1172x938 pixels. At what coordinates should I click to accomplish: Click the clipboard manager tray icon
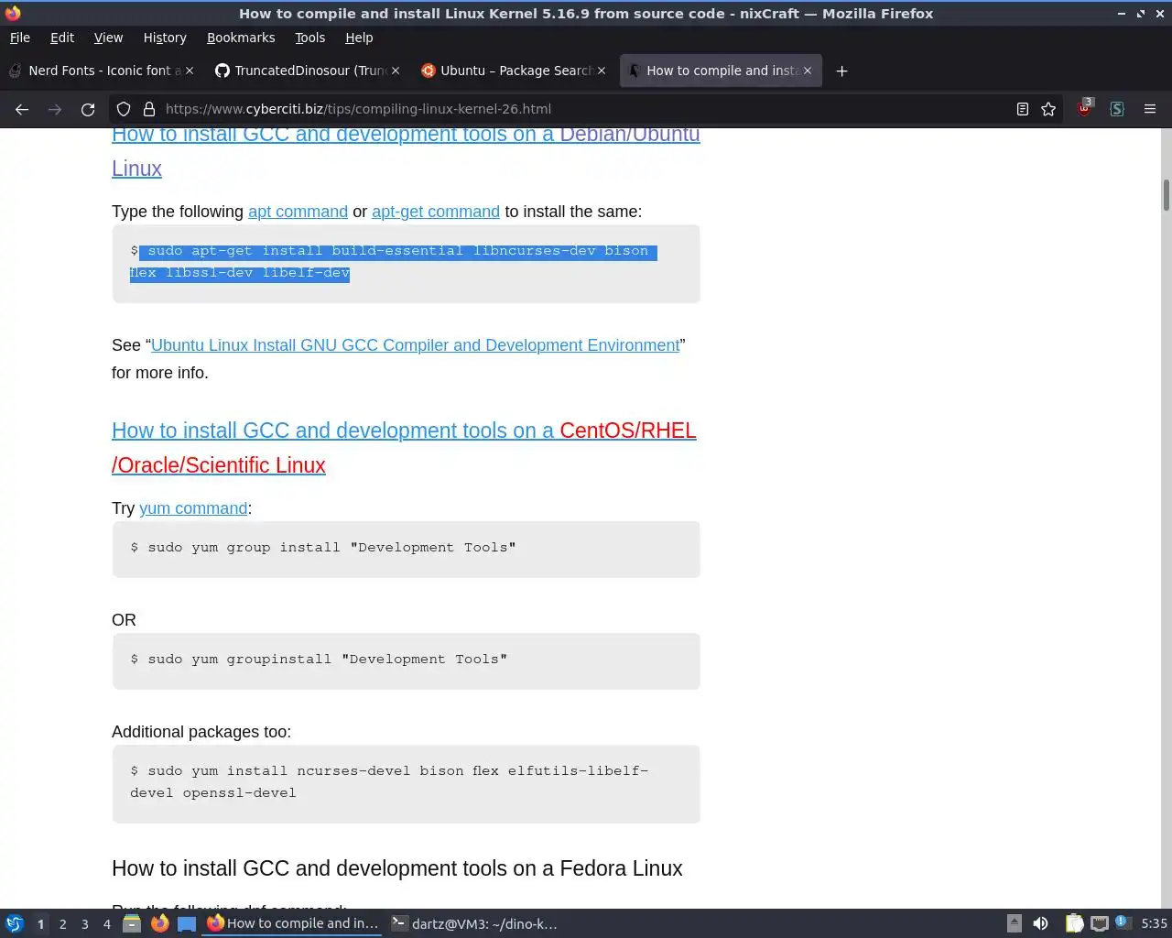(1074, 923)
